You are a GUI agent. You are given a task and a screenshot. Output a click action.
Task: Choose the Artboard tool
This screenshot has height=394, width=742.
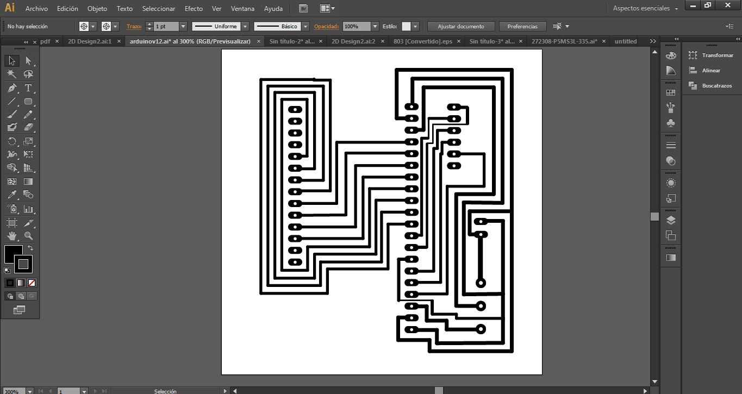(x=12, y=223)
